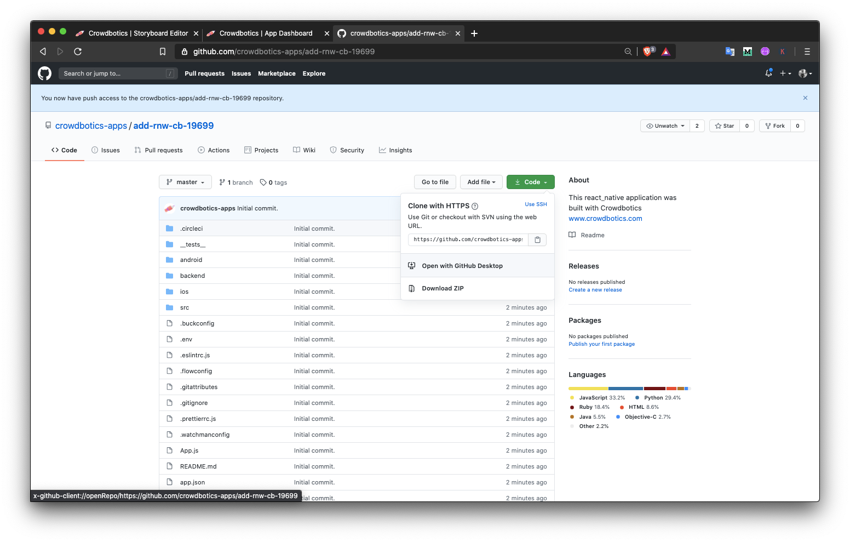
Task: Click the www.crowdbotics.com link
Action: point(605,218)
